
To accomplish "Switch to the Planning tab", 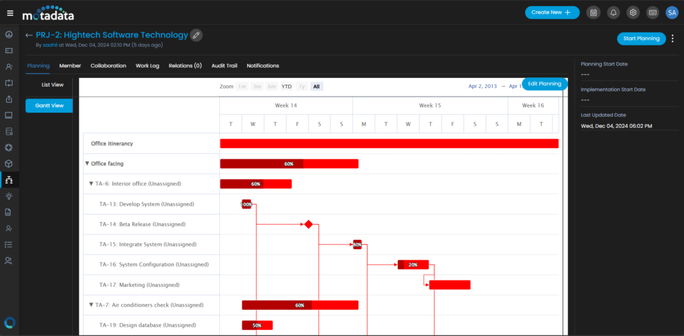I will coord(38,66).
